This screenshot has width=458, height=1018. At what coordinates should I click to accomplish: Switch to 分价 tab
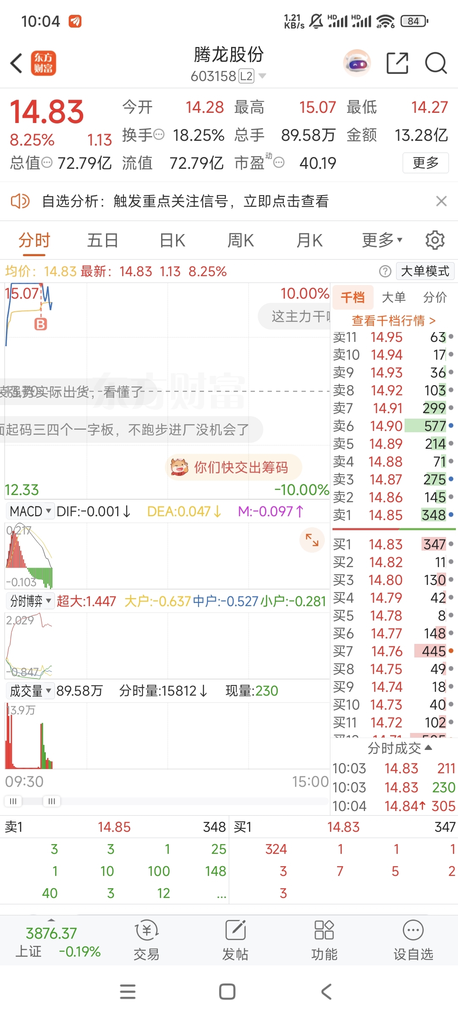pos(435,297)
